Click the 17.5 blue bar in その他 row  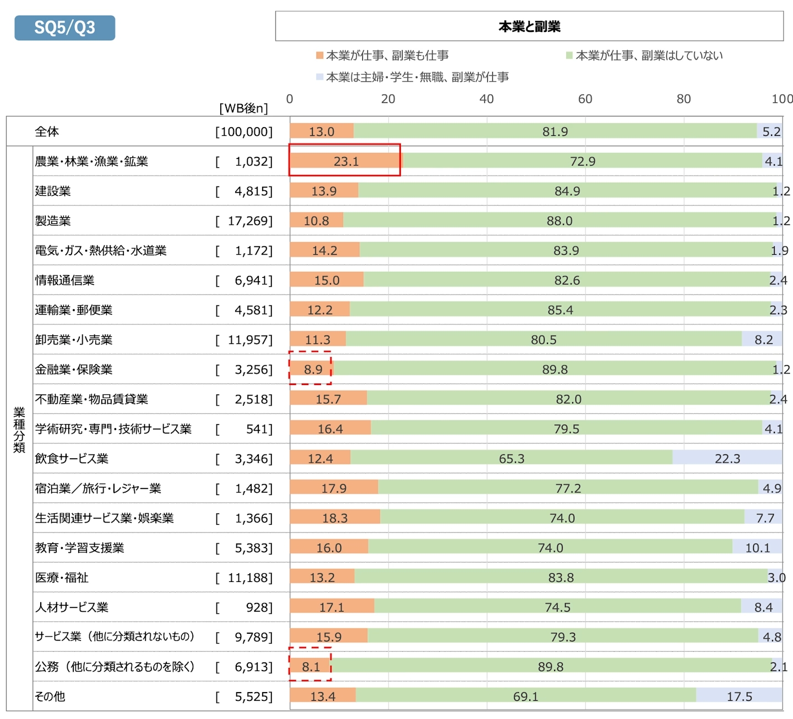coord(739,696)
